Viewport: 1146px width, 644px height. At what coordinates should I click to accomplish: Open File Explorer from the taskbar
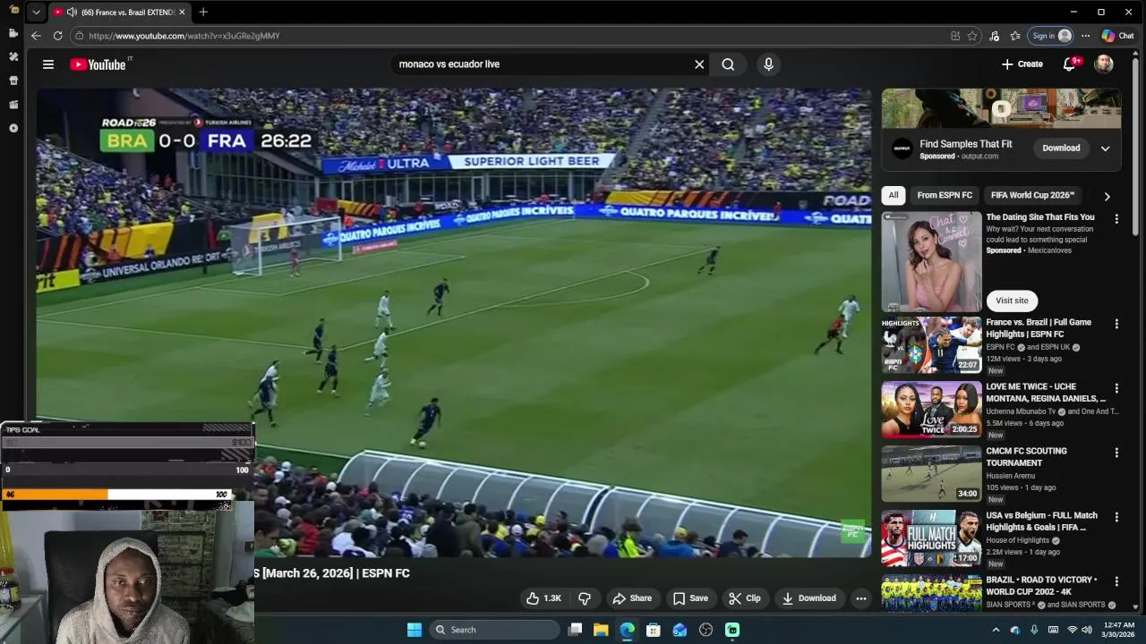point(601,630)
